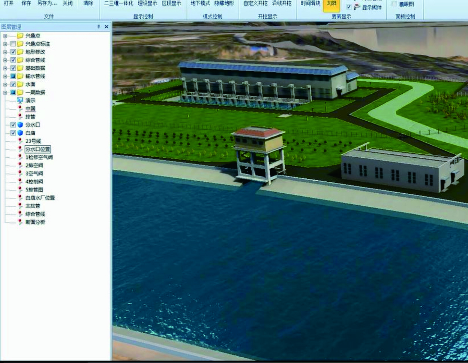The width and height of the screenshot is (468, 363).
Task: Close the 图层管理 layer panel
Action: pos(106,27)
